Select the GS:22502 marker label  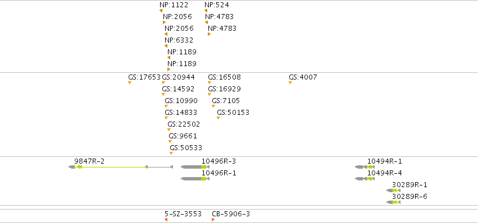(184, 124)
